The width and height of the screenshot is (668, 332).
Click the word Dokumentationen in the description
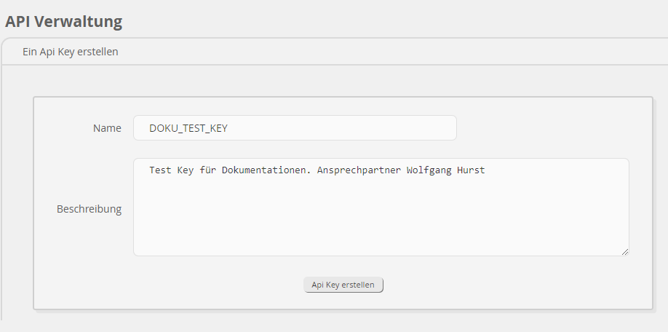point(264,170)
